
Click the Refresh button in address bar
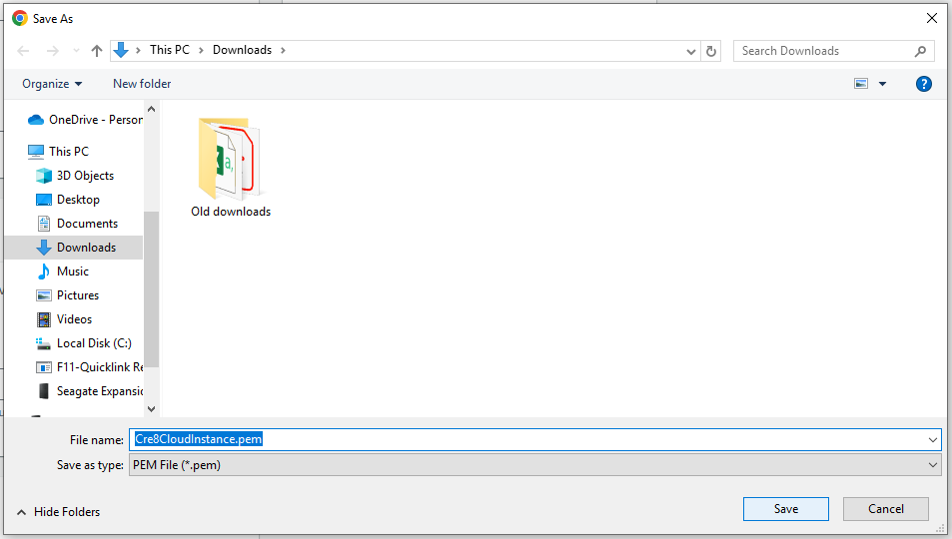tap(711, 51)
